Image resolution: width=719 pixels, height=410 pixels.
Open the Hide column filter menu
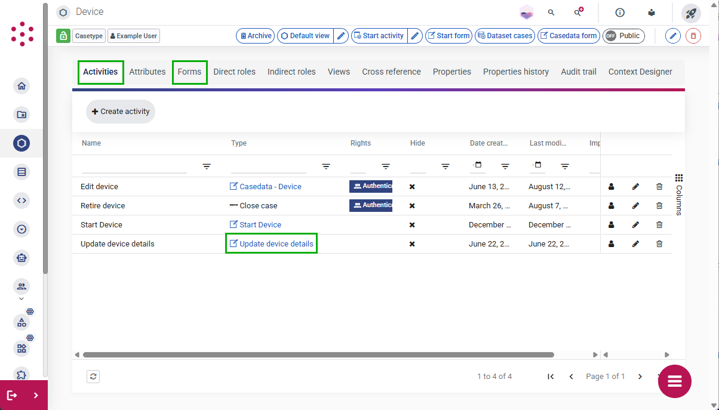[445, 167]
